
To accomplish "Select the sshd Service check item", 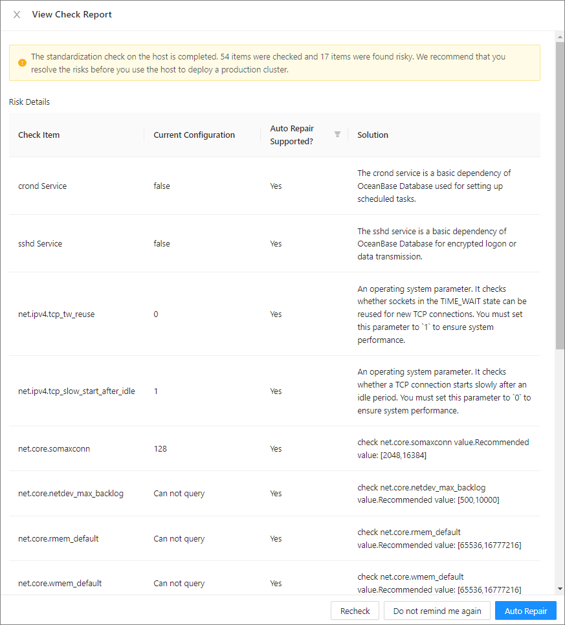I will pos(40,244).
